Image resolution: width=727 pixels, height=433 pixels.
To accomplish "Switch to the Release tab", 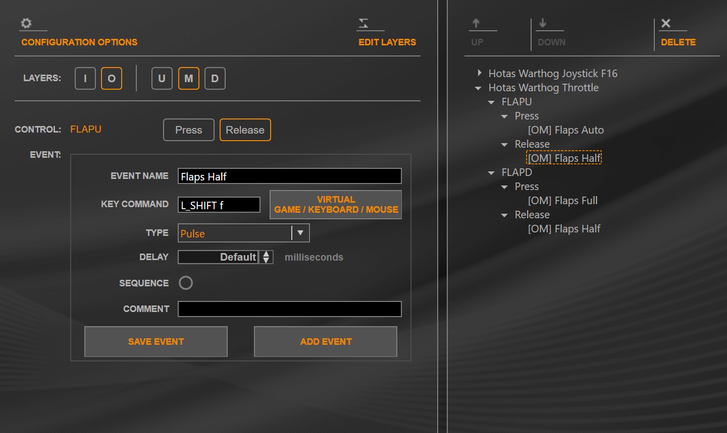I will click(x=245, y=130).
